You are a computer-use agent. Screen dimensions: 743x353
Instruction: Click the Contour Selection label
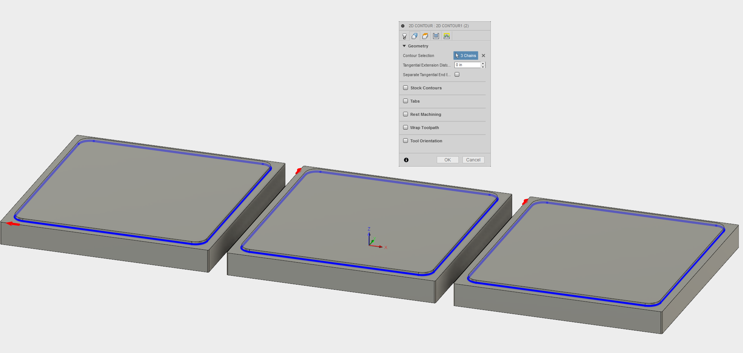pyautogui.click(x=418, y=56)
